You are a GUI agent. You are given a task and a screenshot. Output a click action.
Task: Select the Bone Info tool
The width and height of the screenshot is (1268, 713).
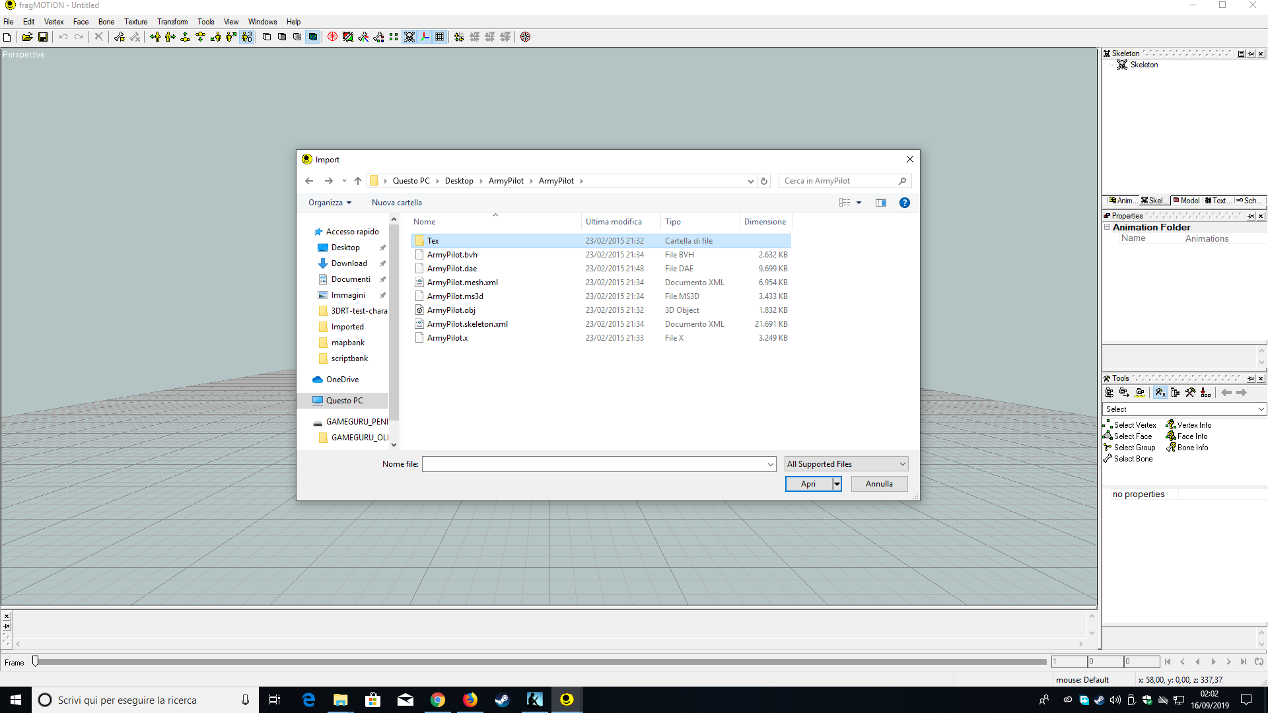[1192, 448]
